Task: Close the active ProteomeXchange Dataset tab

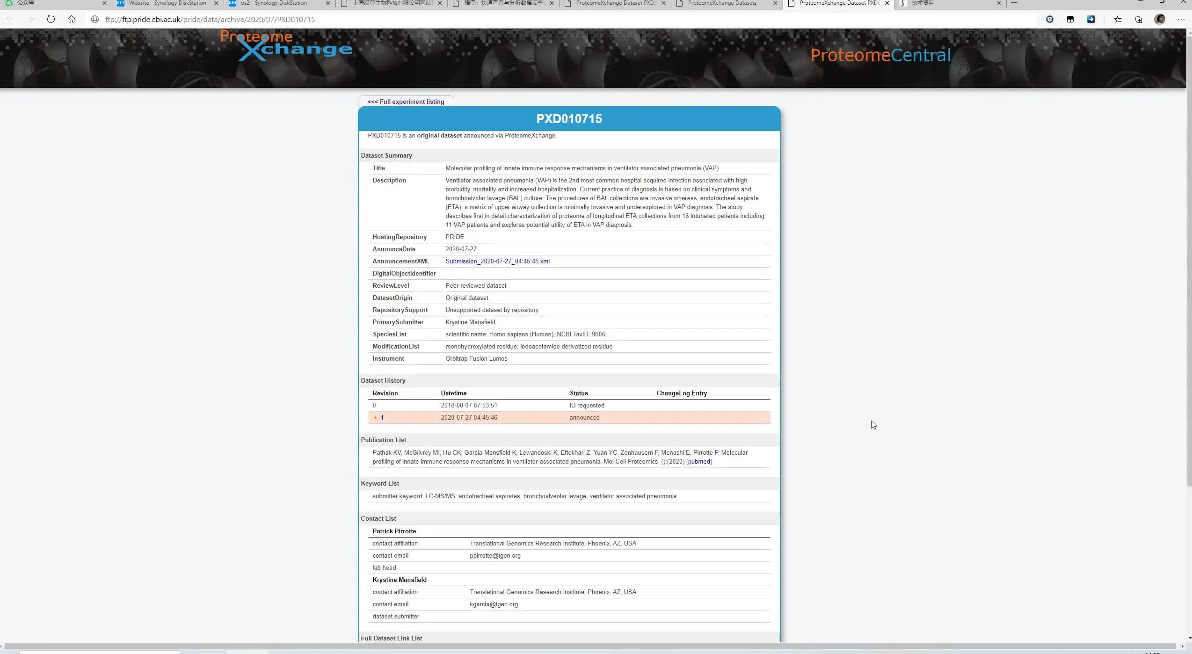Action: point(887,3)
